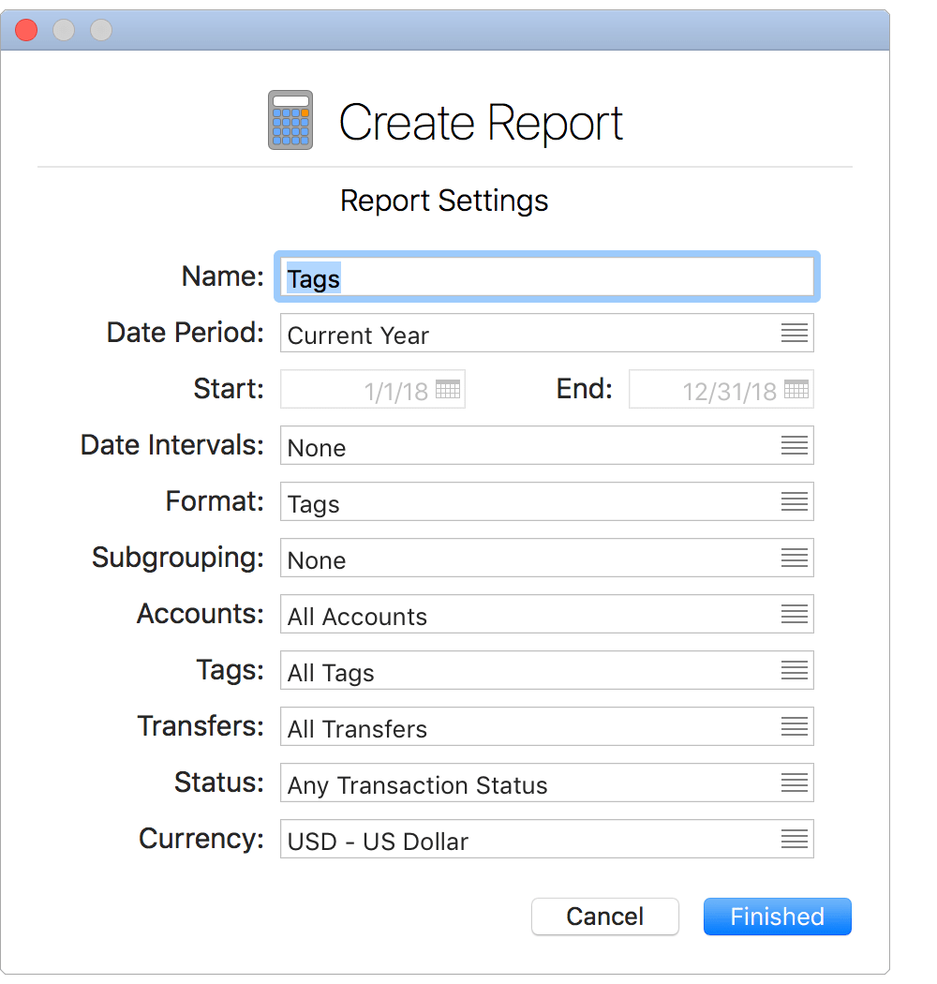Click the Format: label
The width and height of the screenshot is (937, 984).
(x=216, y=500)
